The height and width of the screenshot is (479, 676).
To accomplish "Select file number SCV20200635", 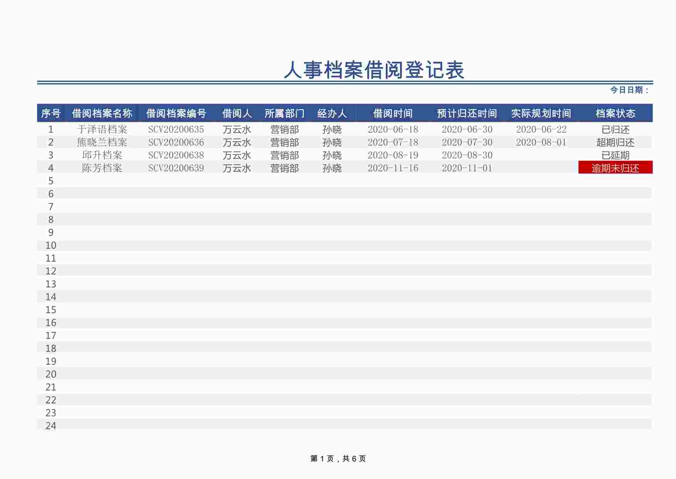I will (176, 130).
